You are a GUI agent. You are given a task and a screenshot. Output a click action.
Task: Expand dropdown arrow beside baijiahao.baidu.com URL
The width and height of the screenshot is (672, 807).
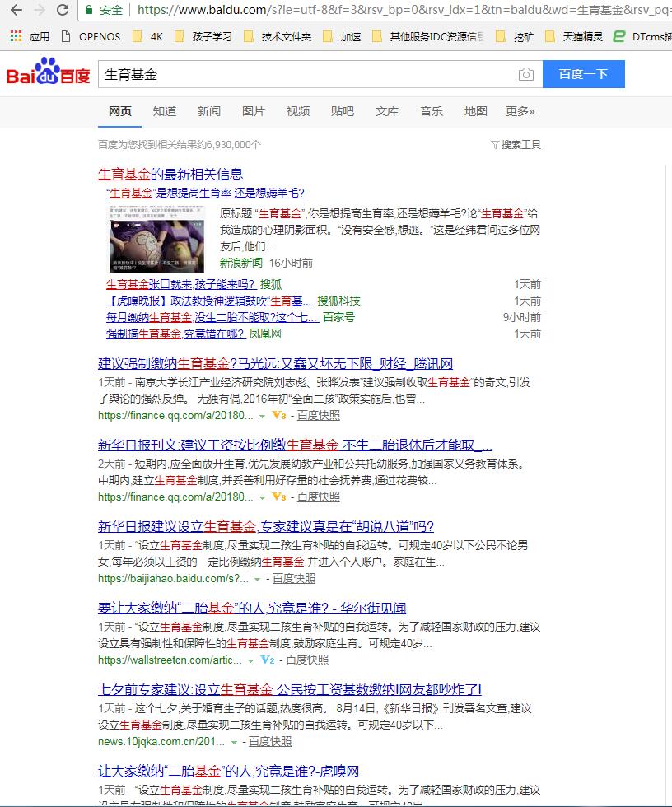(x=257, y=580)
